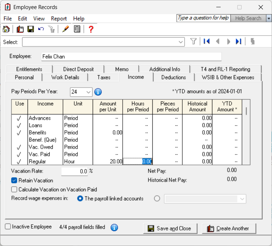Click the Save and Close button
The width and height of the screenshot is (272, 246).
[170, 229]
